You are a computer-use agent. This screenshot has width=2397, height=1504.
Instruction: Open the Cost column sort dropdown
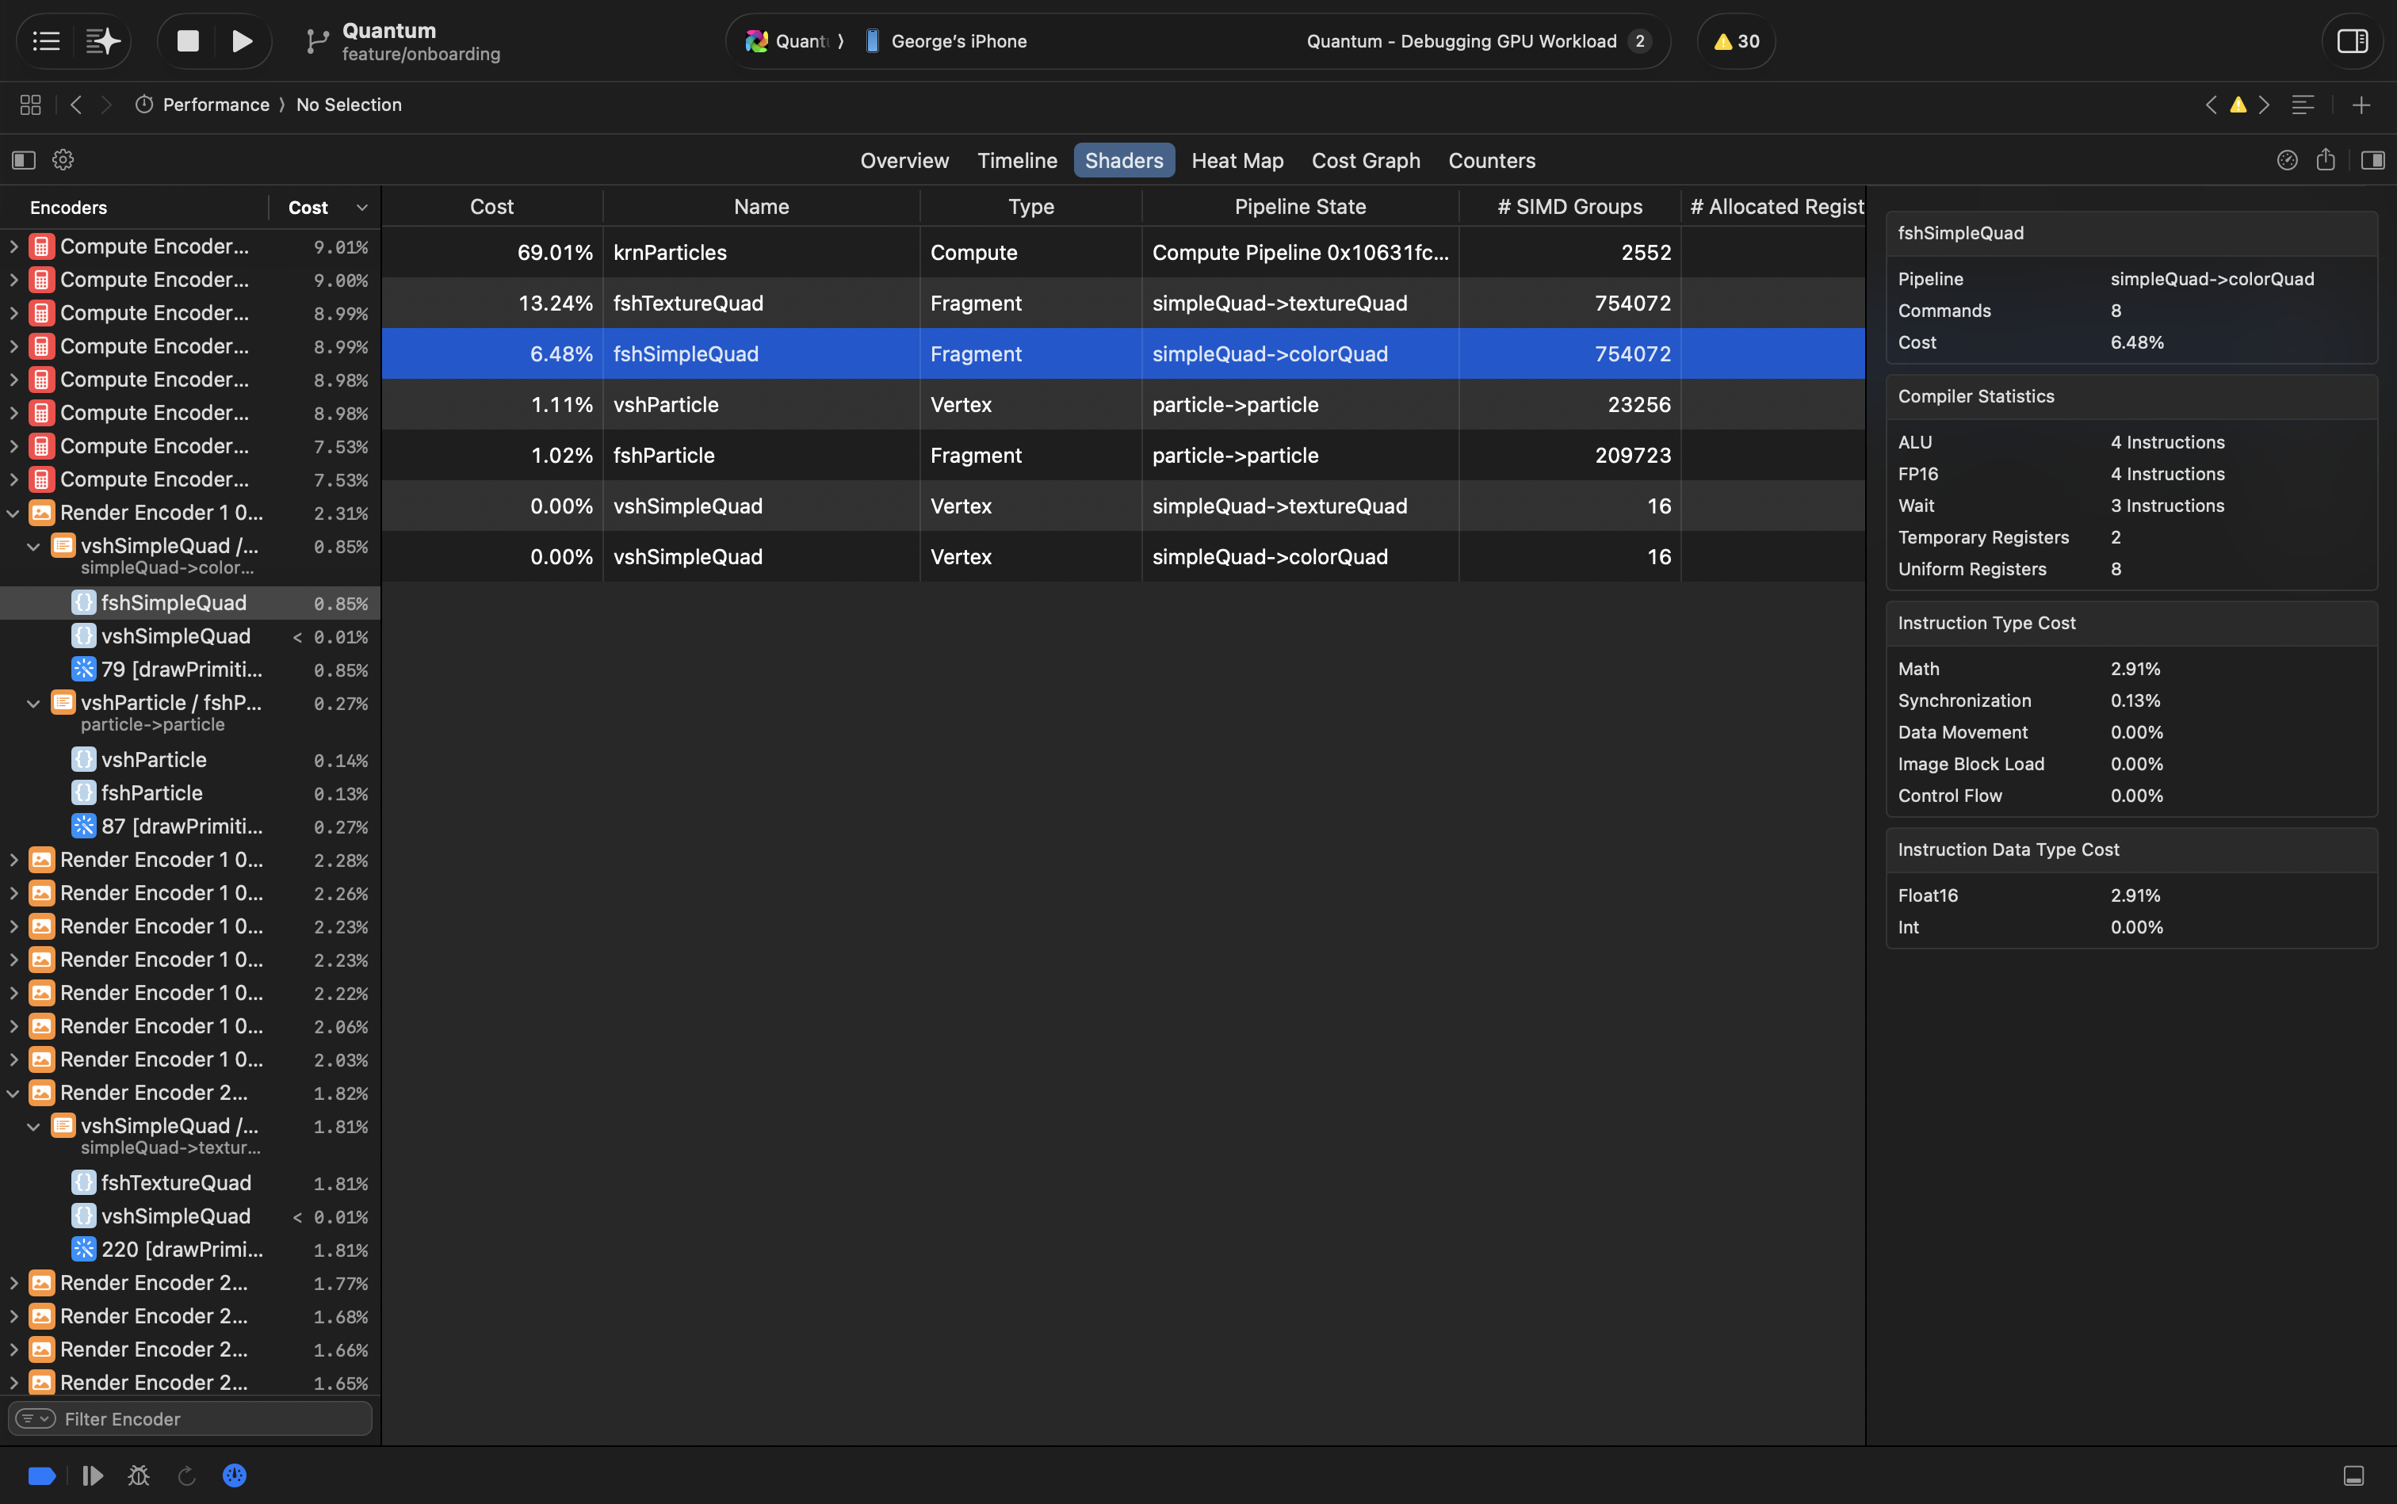coord(361,208)
